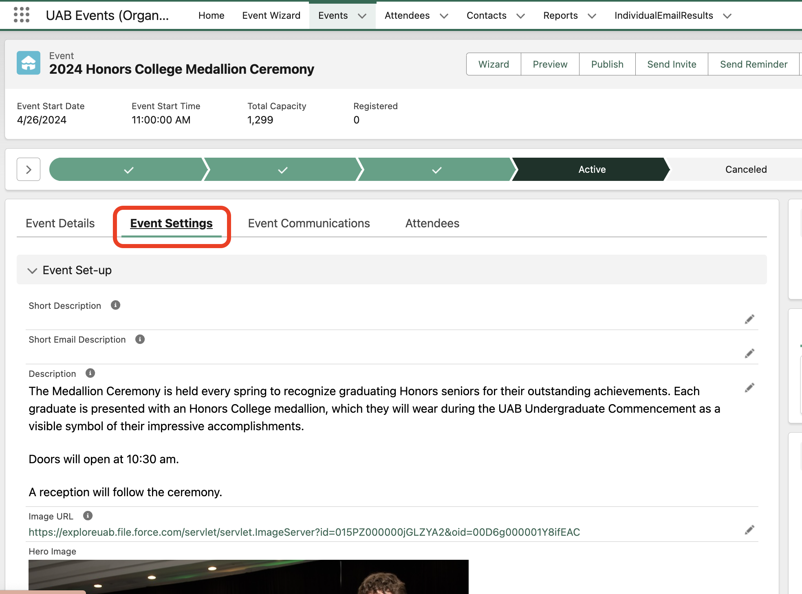Screen dimensions: 802x594
Task: Send a reminder for the event
Action: [x=753, y=64]
